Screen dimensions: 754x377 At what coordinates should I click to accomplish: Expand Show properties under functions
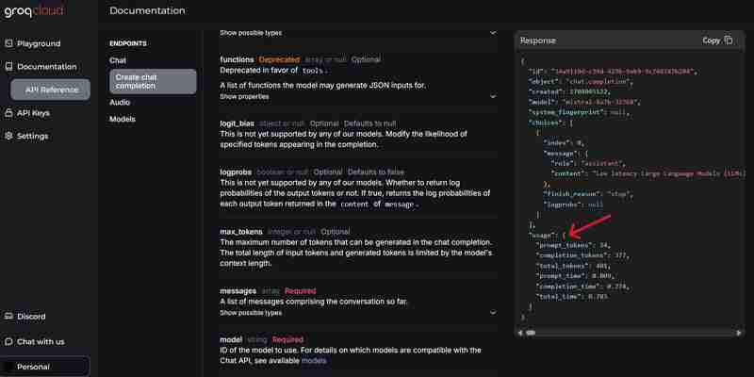[x=244, y=97]
